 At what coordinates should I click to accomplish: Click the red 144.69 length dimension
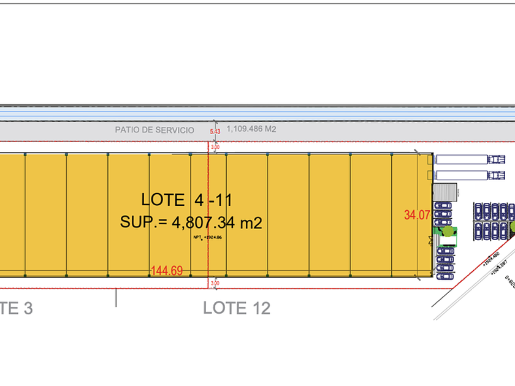[x=167, y=270]
